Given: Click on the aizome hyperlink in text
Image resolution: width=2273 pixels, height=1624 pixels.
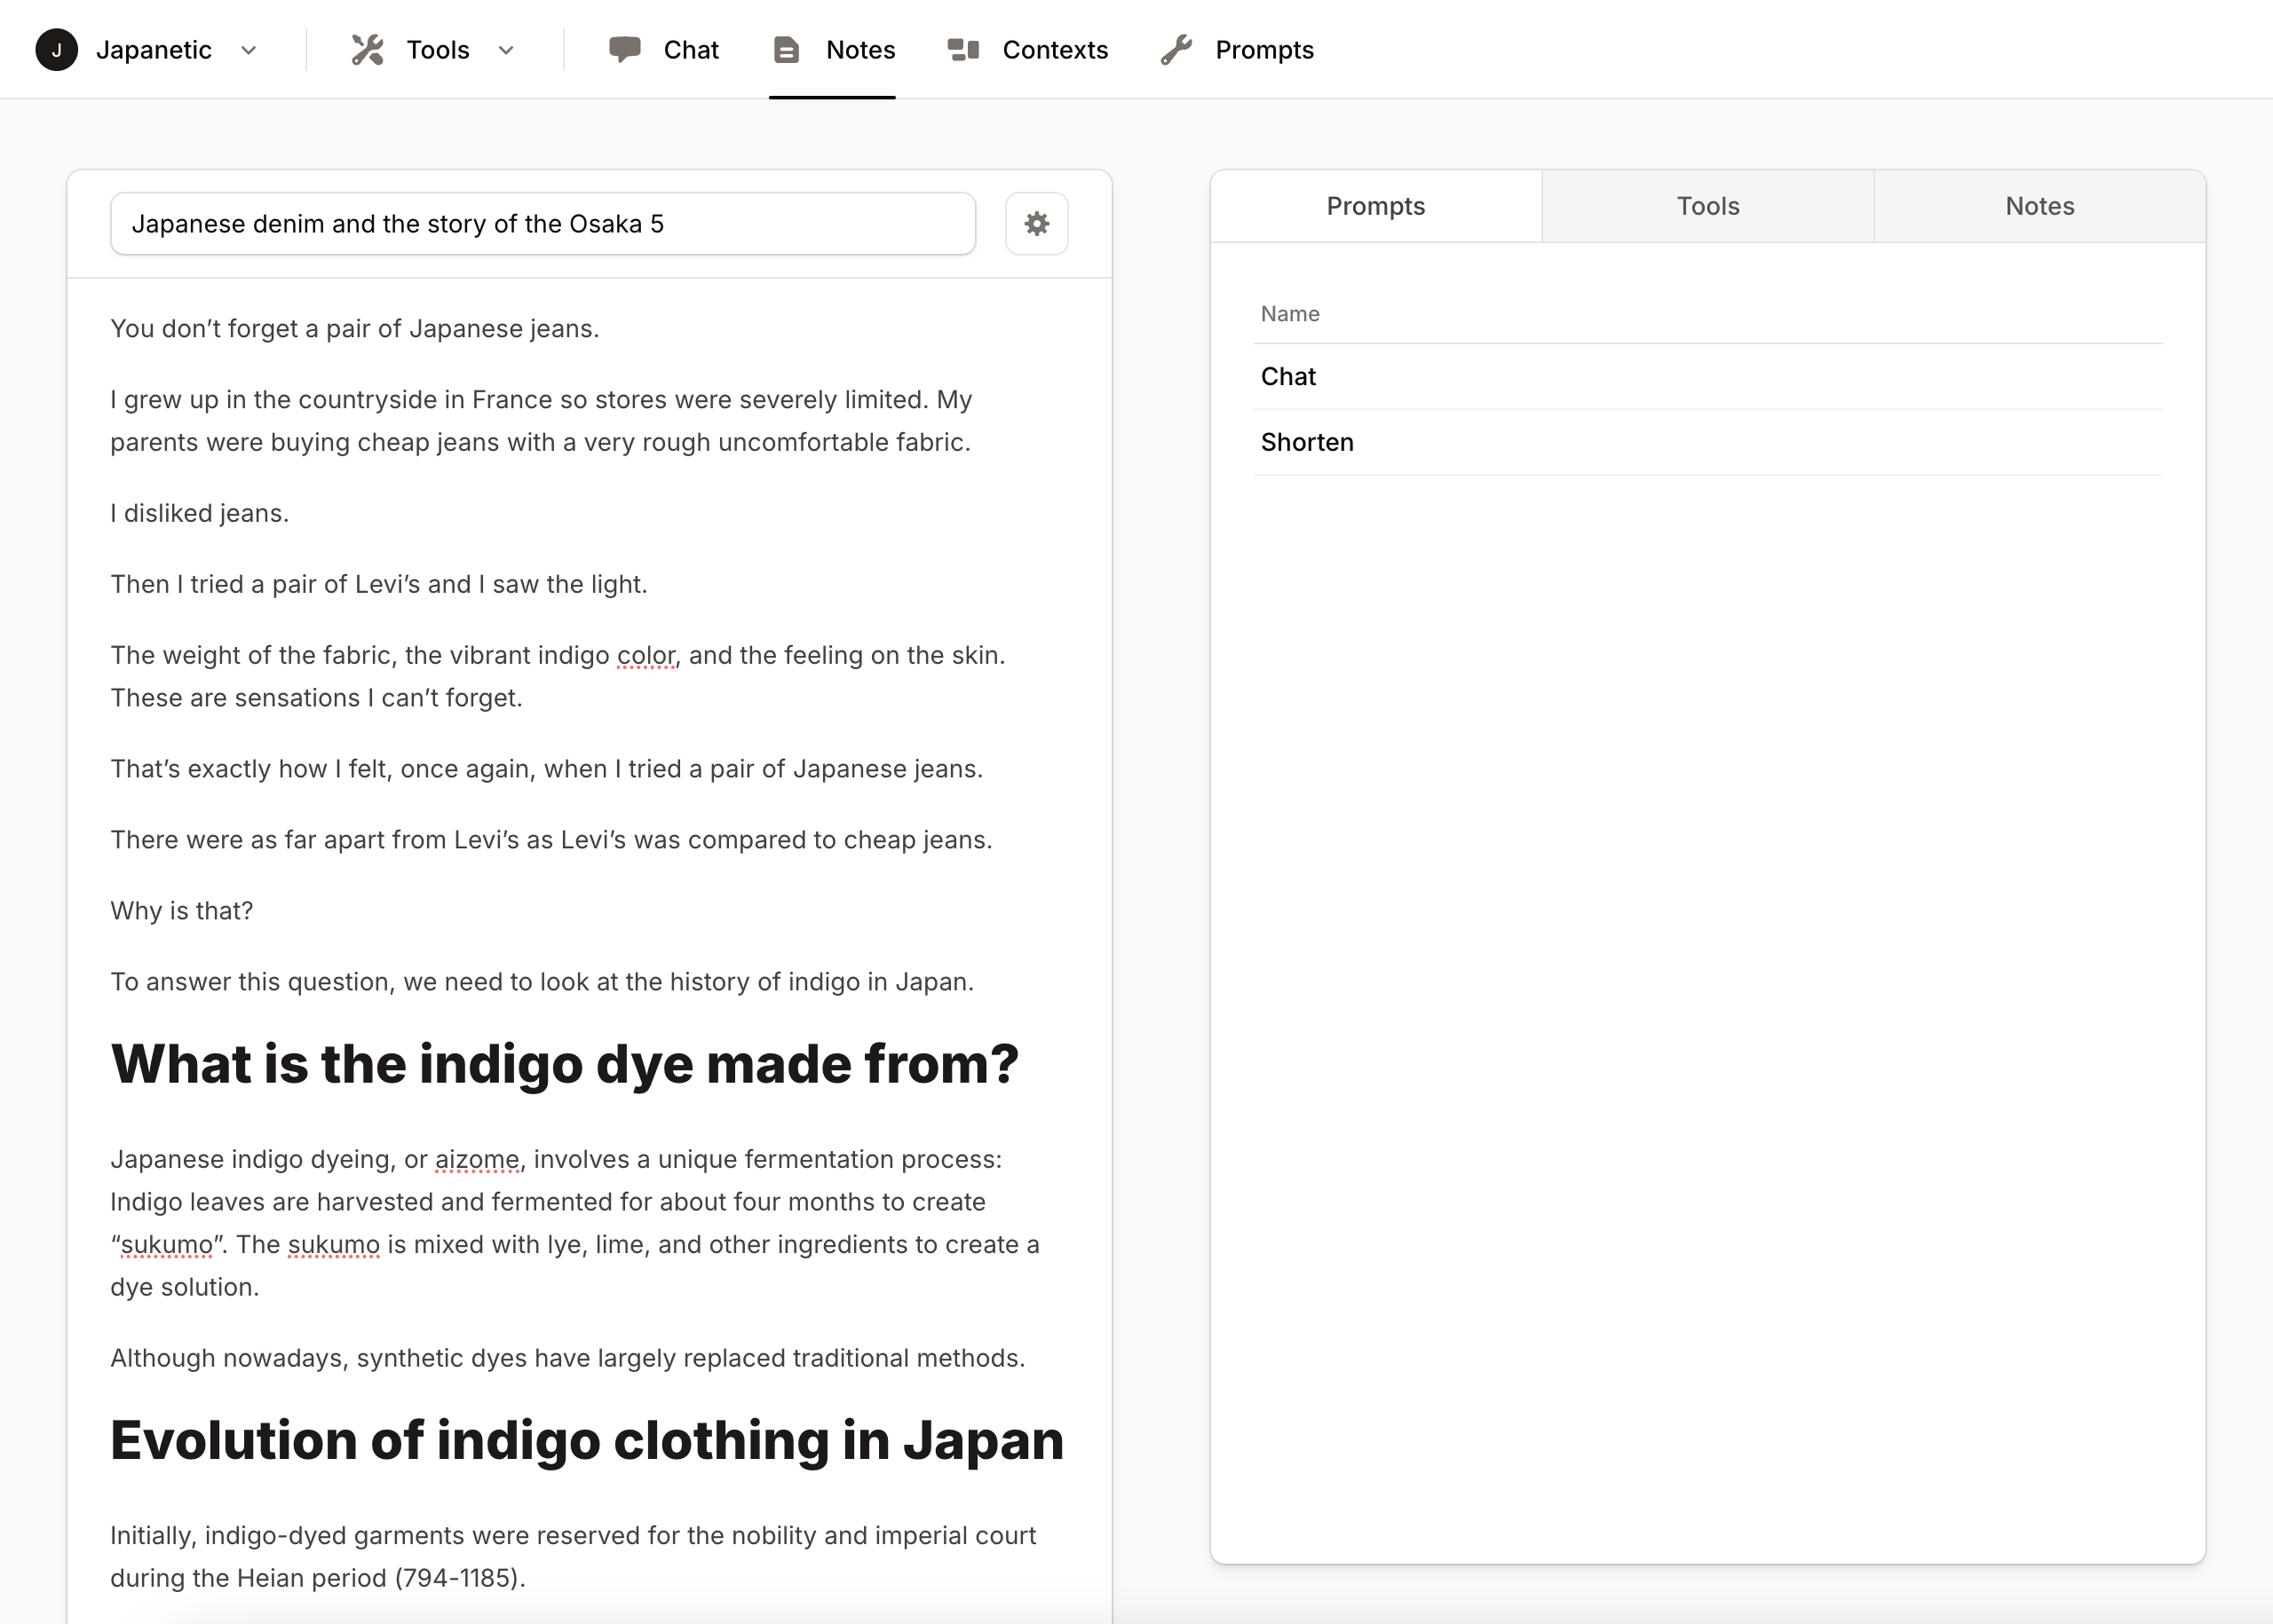Looking at the screenshot, I should [x=475, y=1158].
